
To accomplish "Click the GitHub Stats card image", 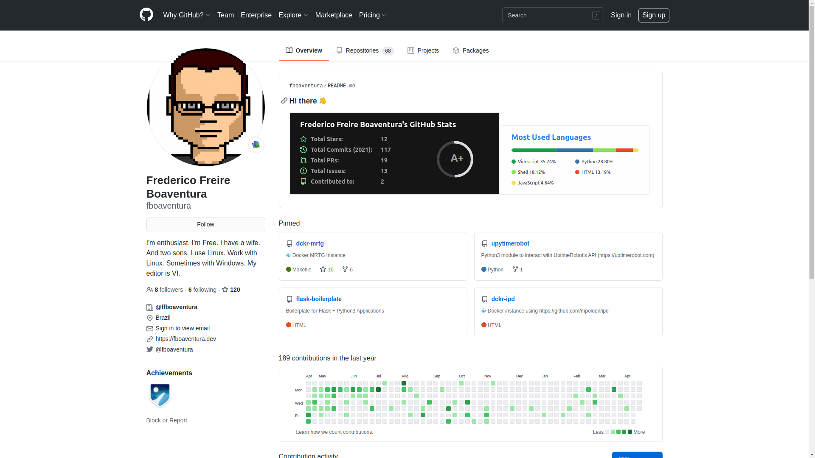I will click(394, 154).
